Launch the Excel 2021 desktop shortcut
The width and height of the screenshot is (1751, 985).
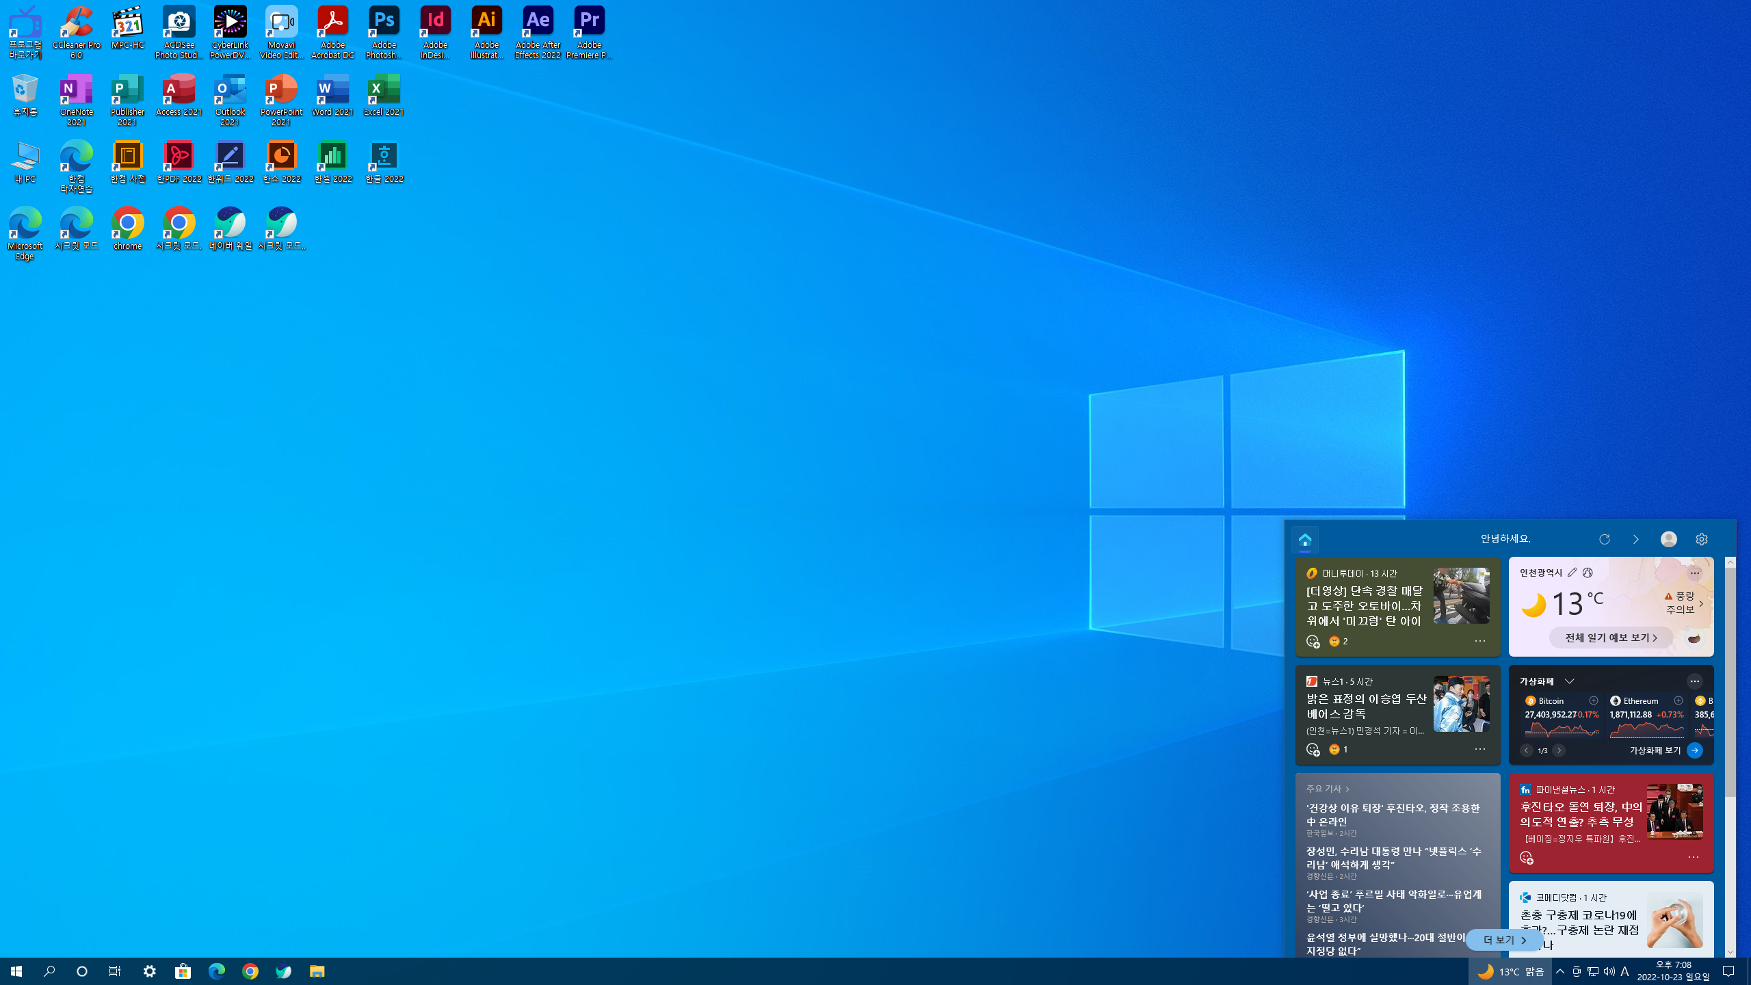(x=384, y=95)
